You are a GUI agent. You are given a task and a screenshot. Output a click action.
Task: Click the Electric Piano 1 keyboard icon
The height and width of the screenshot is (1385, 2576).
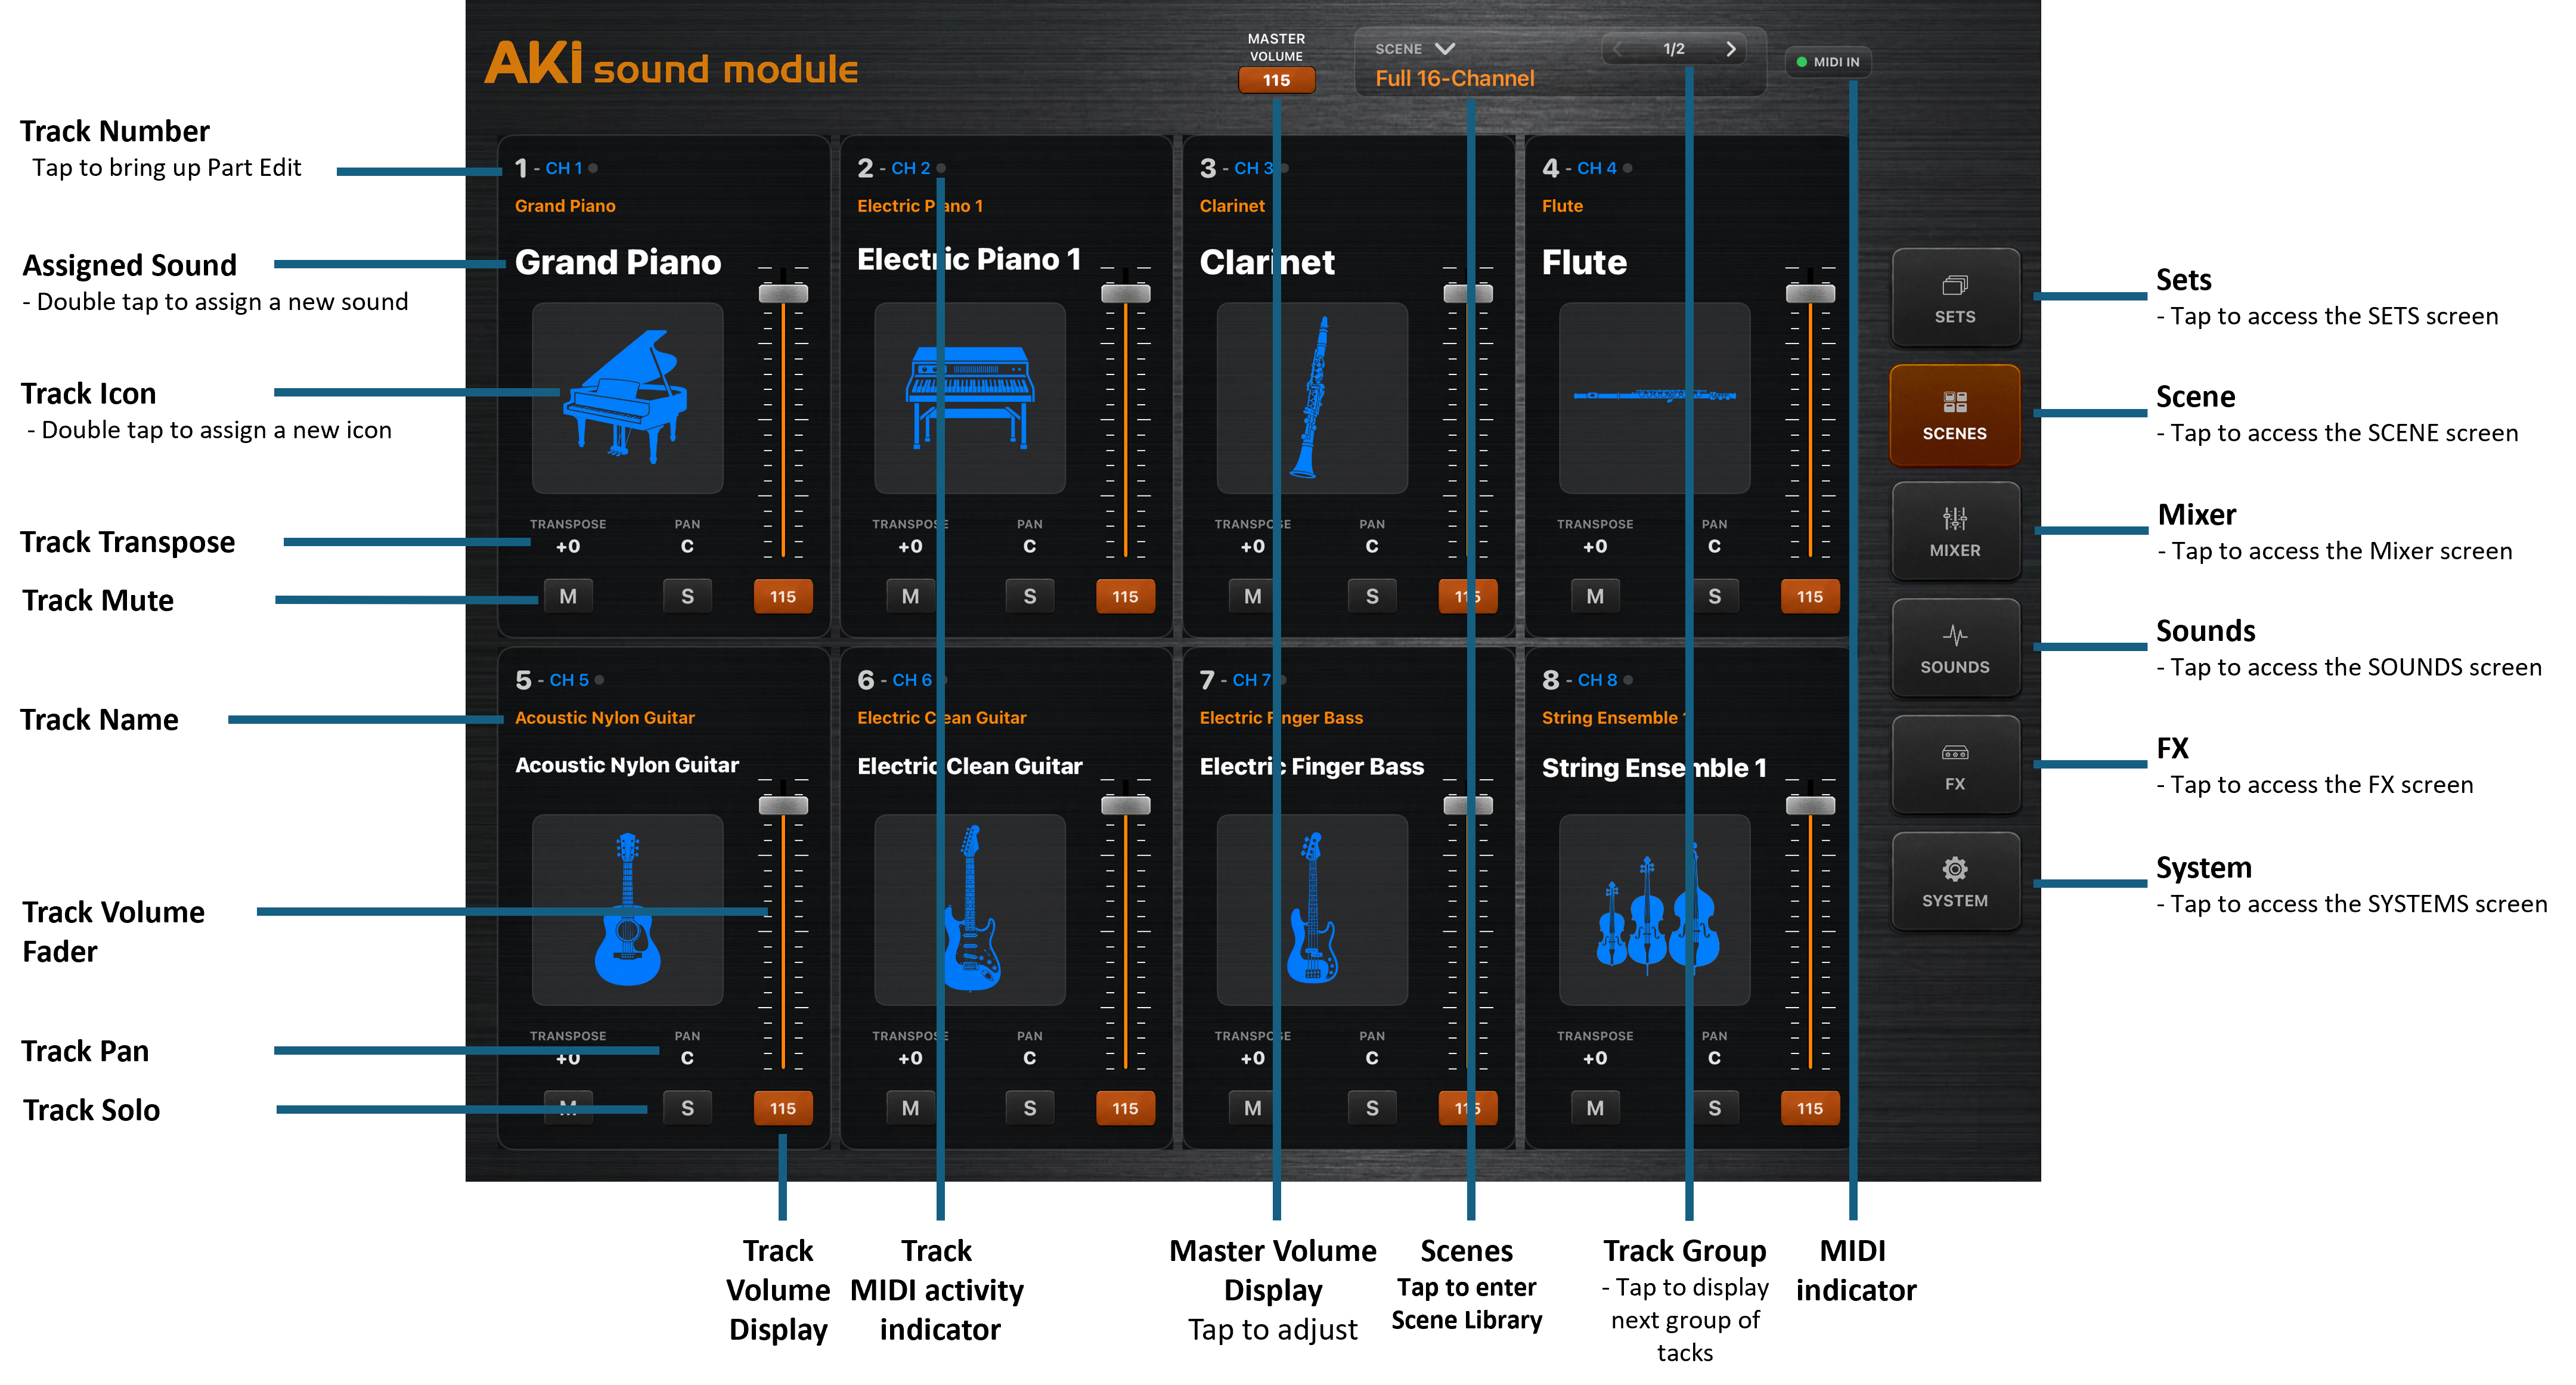tap(969, 397)
